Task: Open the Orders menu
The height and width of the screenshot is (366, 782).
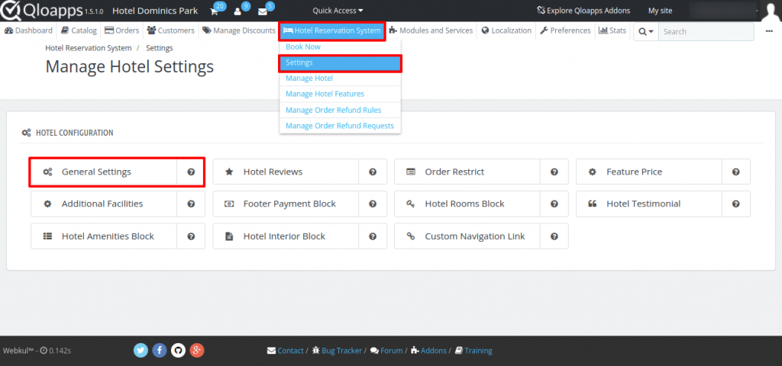Action: coord(121,30)
